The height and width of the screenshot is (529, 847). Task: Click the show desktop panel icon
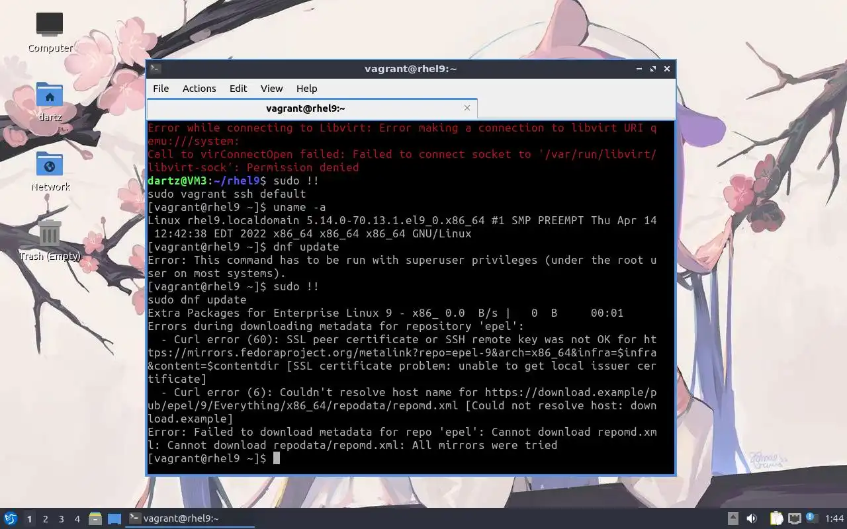[114, 518]
